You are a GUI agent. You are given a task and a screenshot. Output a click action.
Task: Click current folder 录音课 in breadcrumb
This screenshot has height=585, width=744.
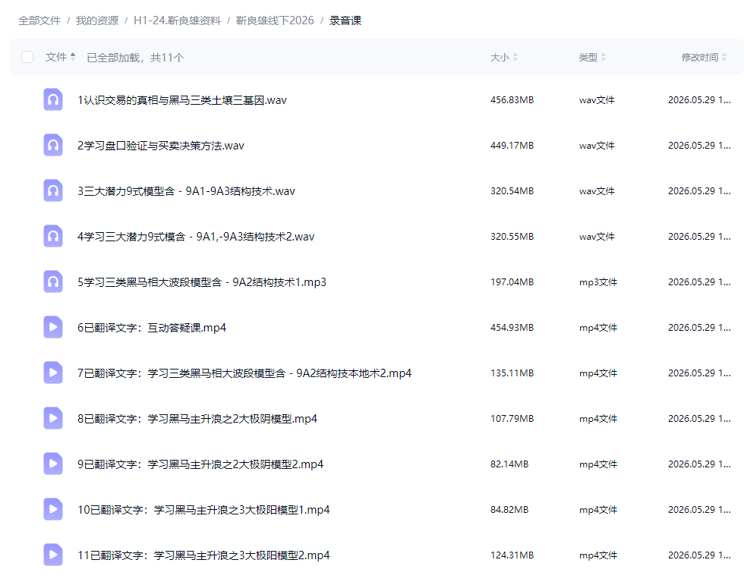[x=345, y=20]
